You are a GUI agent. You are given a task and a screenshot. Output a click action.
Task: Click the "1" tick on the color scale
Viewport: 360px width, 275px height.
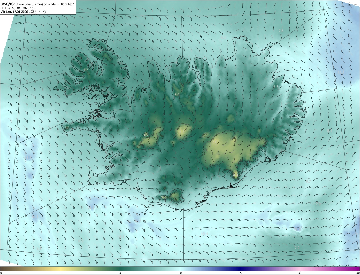click(60, 273)
